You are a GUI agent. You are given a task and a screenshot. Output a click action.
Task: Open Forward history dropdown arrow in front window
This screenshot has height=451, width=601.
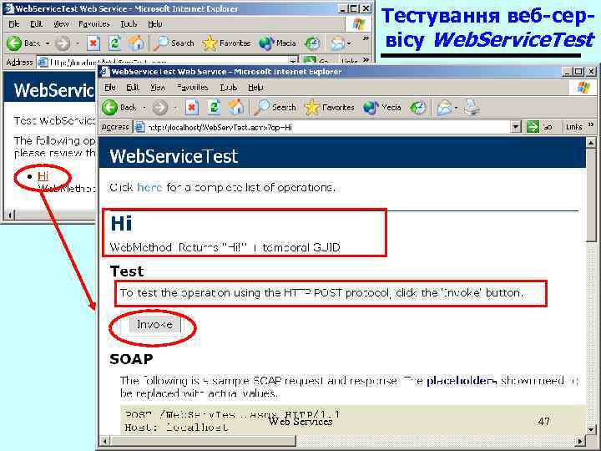click(175, 108)
